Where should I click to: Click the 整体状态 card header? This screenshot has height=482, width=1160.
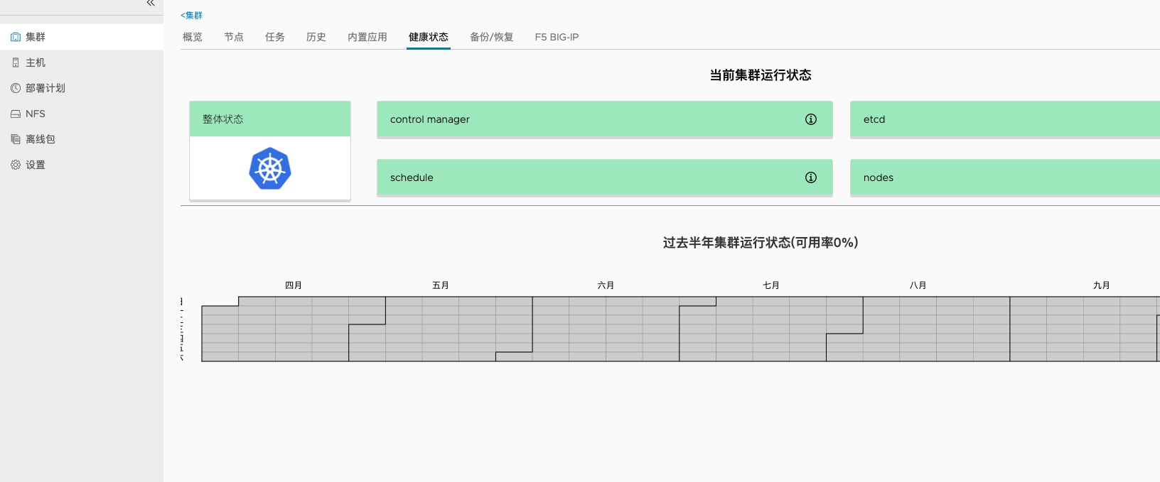[270, 119]
